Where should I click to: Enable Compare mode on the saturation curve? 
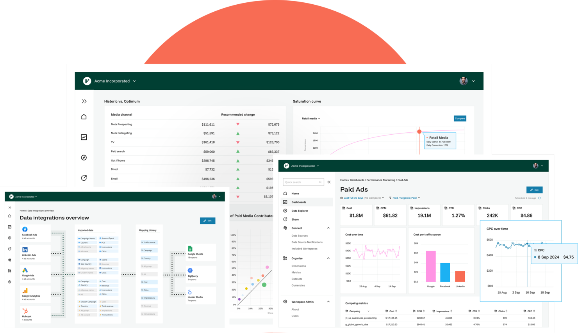[460, 118]
